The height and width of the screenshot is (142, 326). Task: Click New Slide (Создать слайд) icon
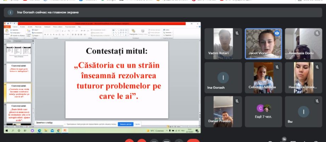(x=28, y=31)
